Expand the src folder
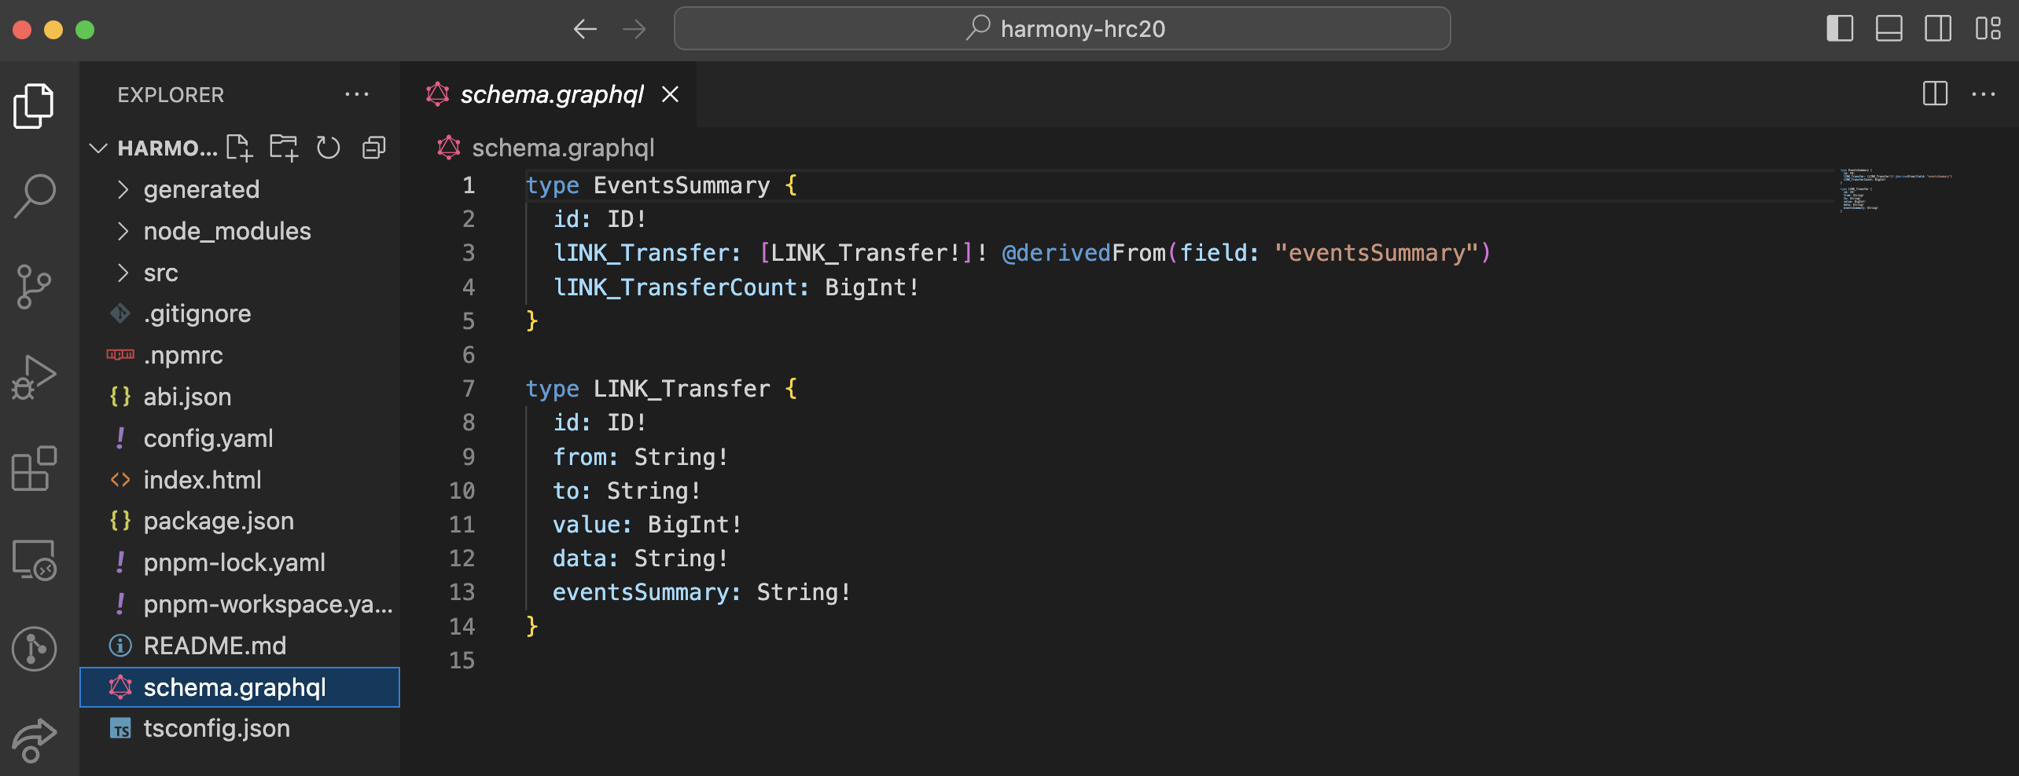The width and height of the screenshot is (2019, 776). coord(160,273)
